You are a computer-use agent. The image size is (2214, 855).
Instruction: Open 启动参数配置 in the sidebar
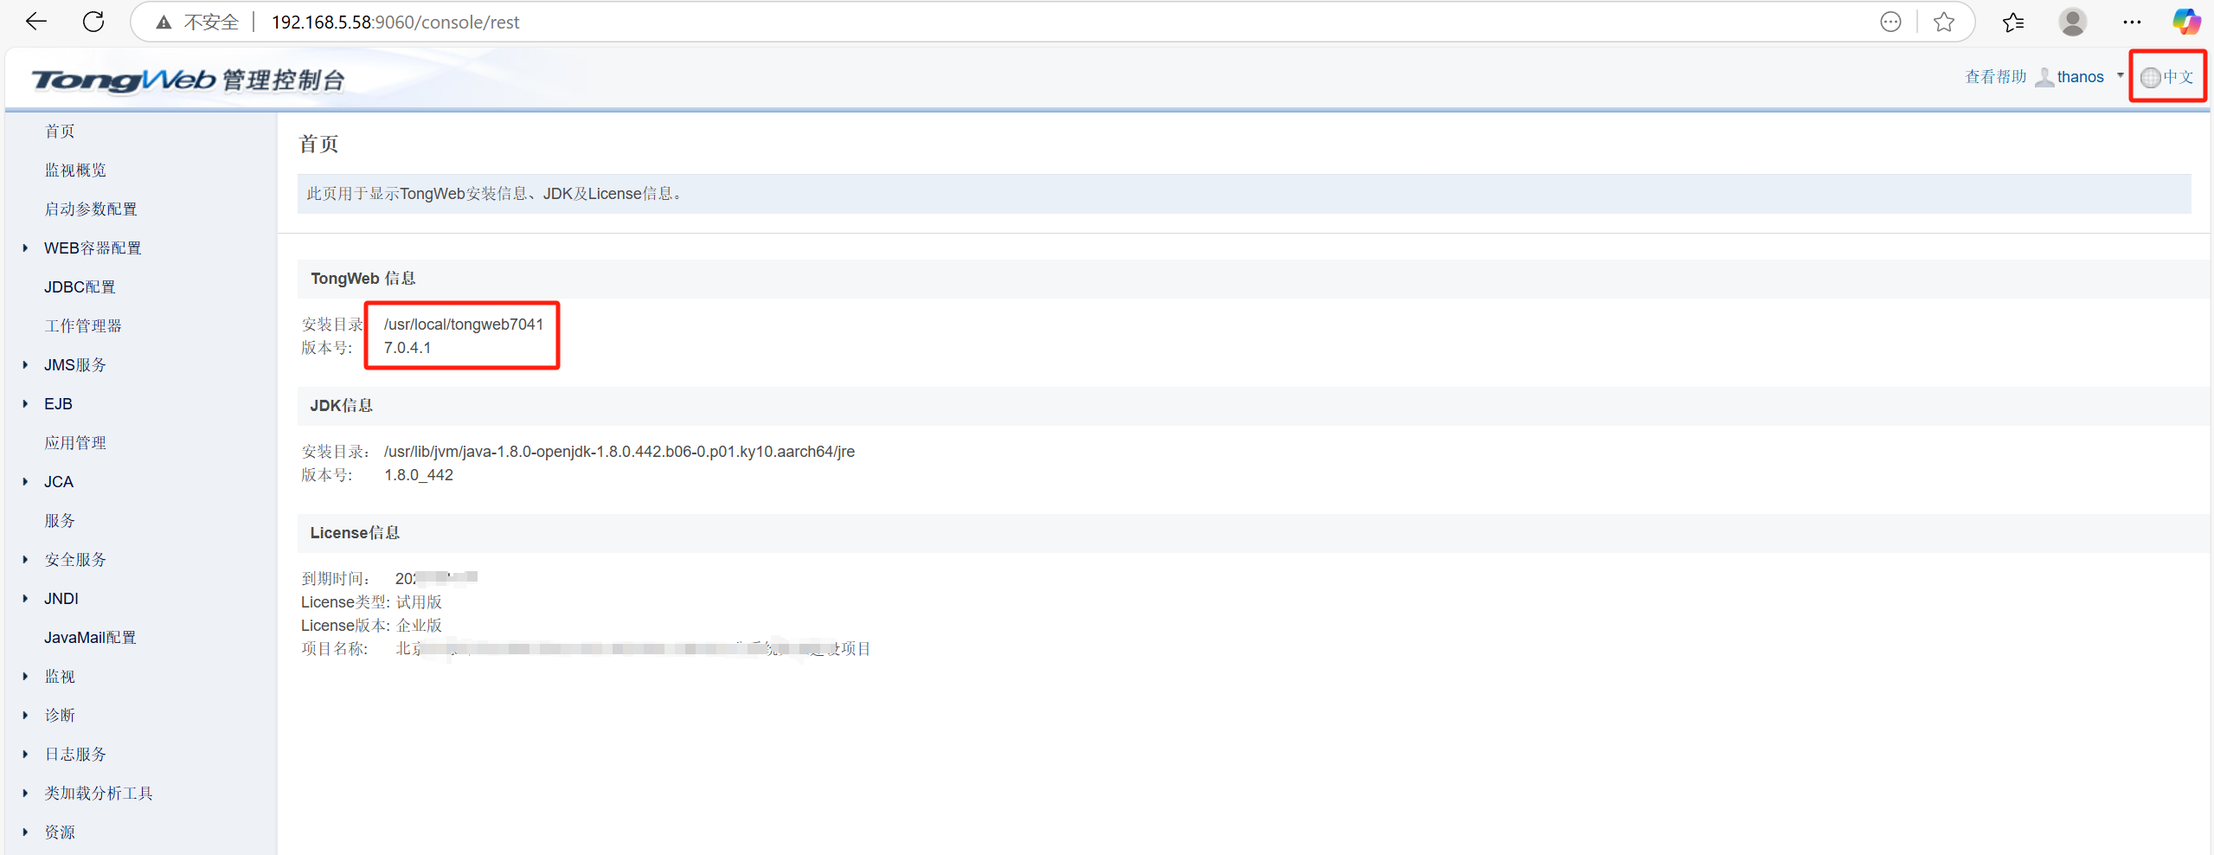(x=91, y=209)
